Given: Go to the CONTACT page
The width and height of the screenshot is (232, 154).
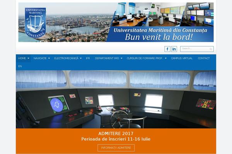Looking at the screenshot, I should (204, 58).
